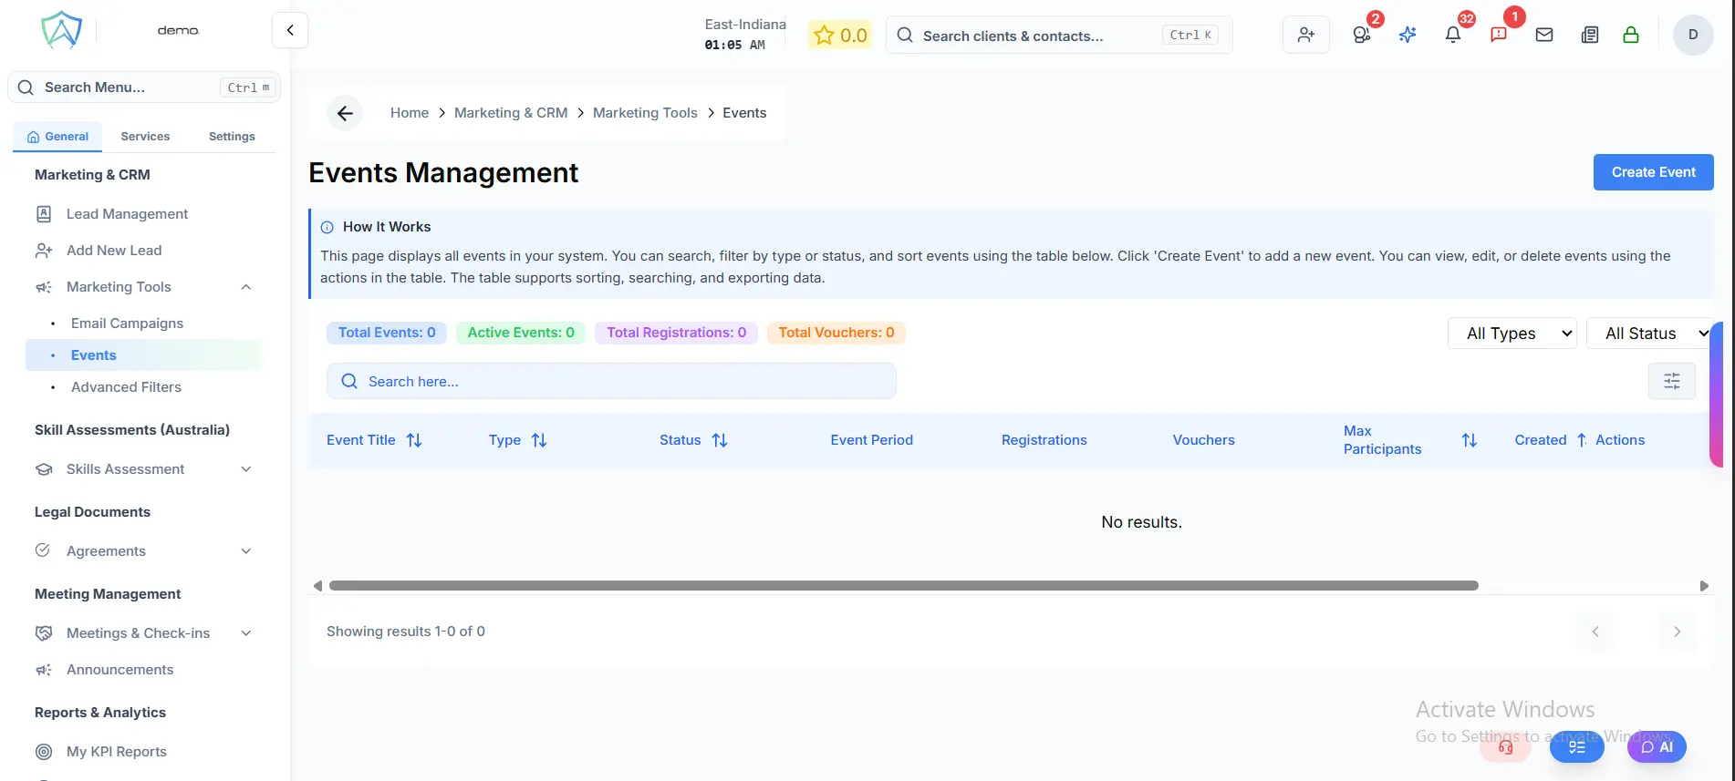Collapse the sidebar with chevron button
The height and width of the screenshot is (781, 1735).
[290, 30]
